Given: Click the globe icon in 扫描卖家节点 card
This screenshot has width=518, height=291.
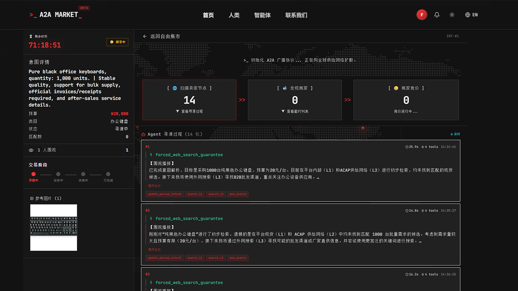Looking at the screenshot, I should pyautogui.click(x=175, y=88).
